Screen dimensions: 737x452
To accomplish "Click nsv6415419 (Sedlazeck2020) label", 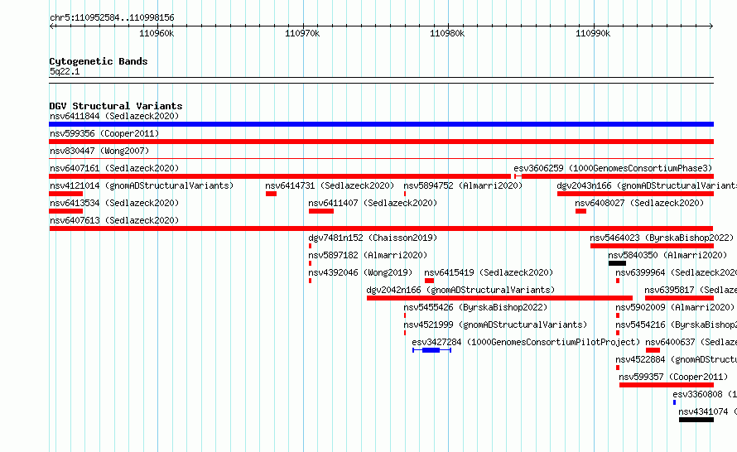I will tap(489, 272).
